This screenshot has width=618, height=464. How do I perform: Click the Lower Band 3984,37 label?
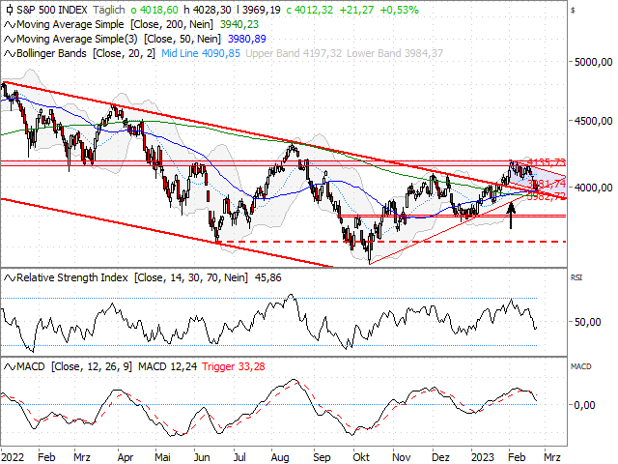pos(395,53)
